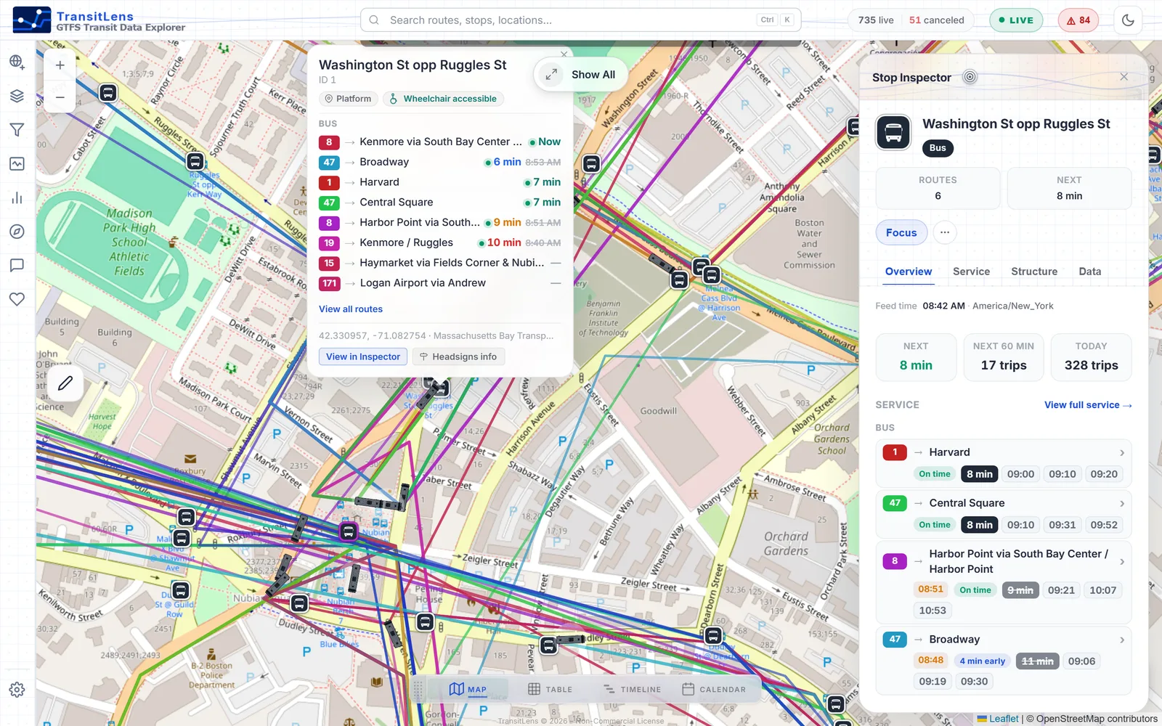Screen dimensions: 1162x726
Task: Close the Stop Inspector panel
Action: (x=1124, y=77)
